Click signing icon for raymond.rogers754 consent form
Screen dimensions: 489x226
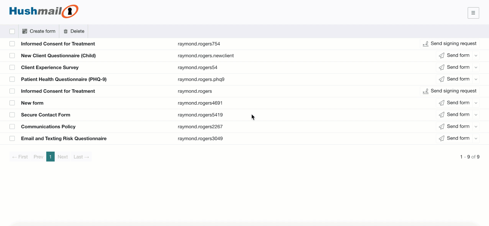coord(426,44)
